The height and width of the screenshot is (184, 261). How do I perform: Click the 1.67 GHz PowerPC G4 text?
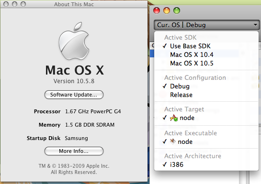tap(93, 111)
